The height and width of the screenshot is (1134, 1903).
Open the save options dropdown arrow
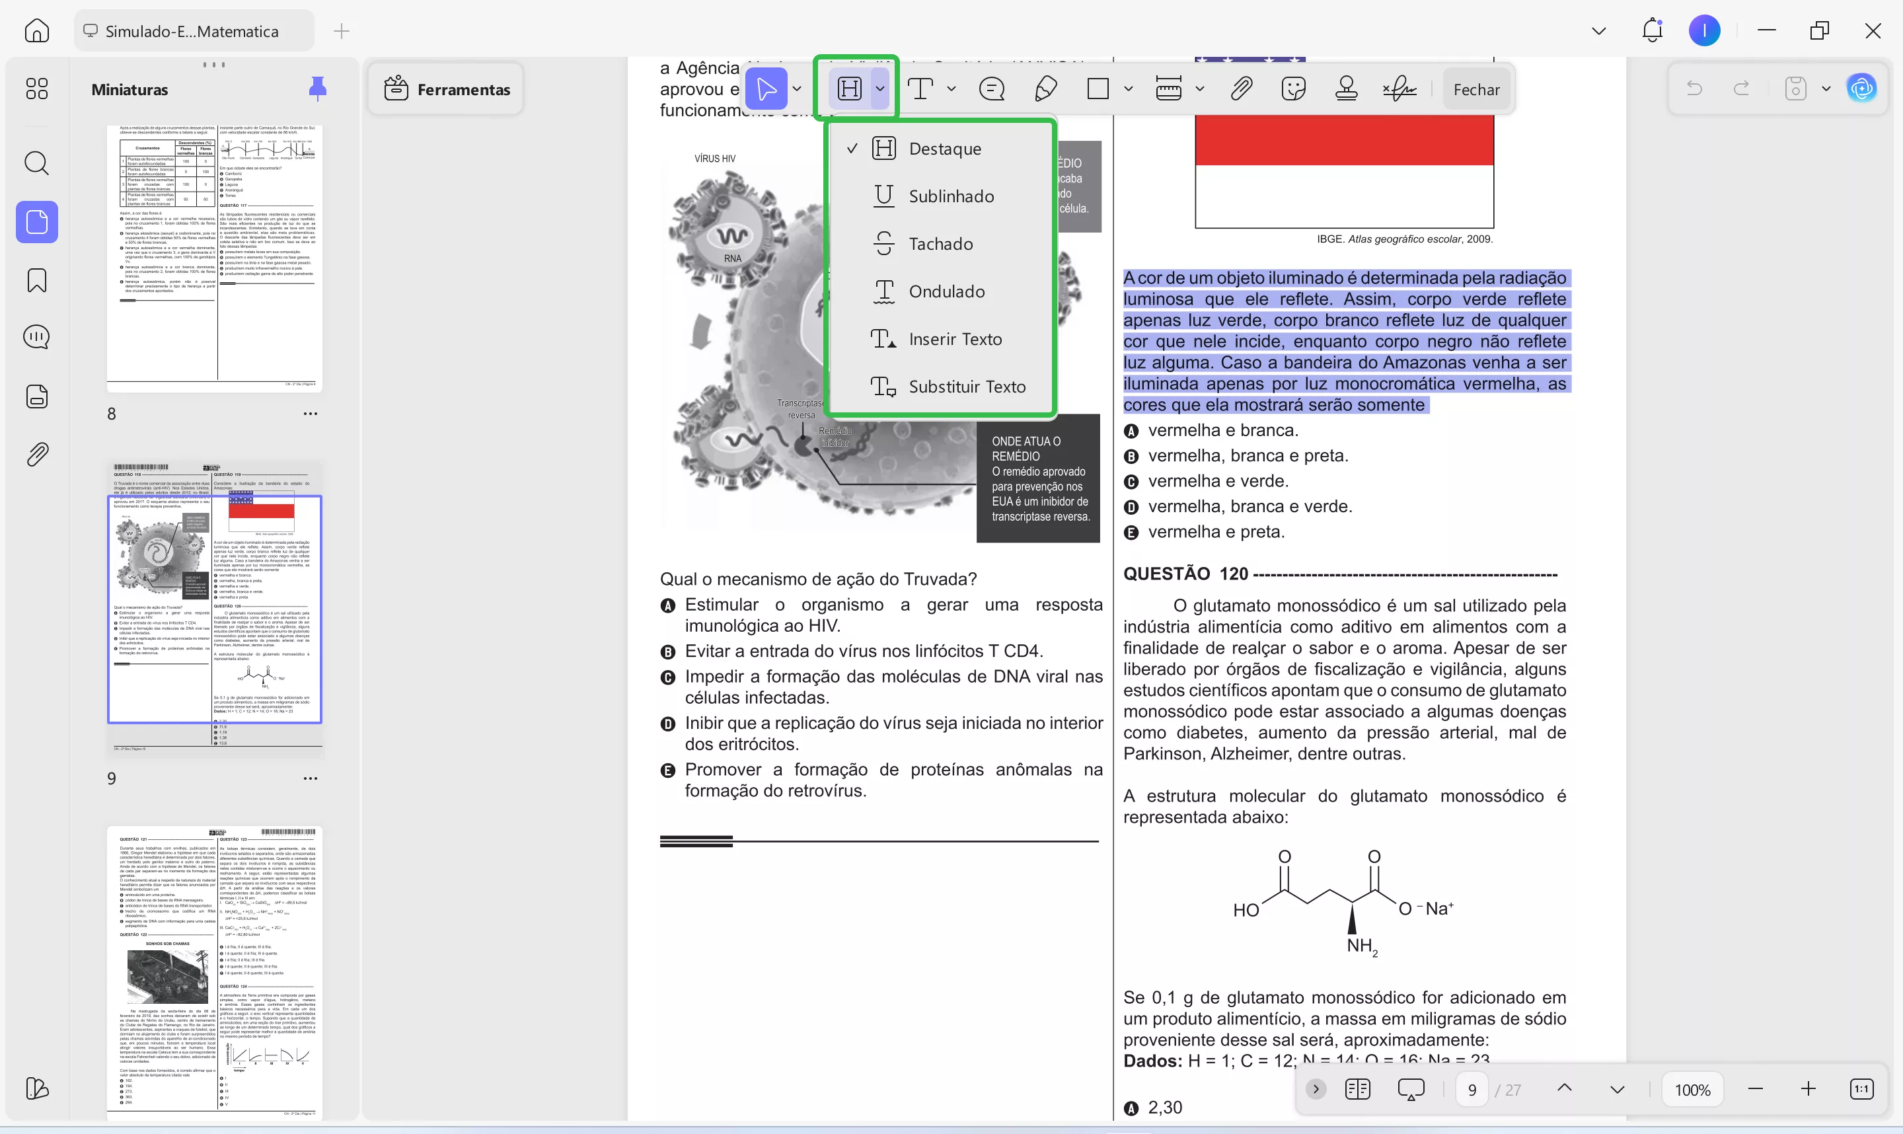(1826, 89)
